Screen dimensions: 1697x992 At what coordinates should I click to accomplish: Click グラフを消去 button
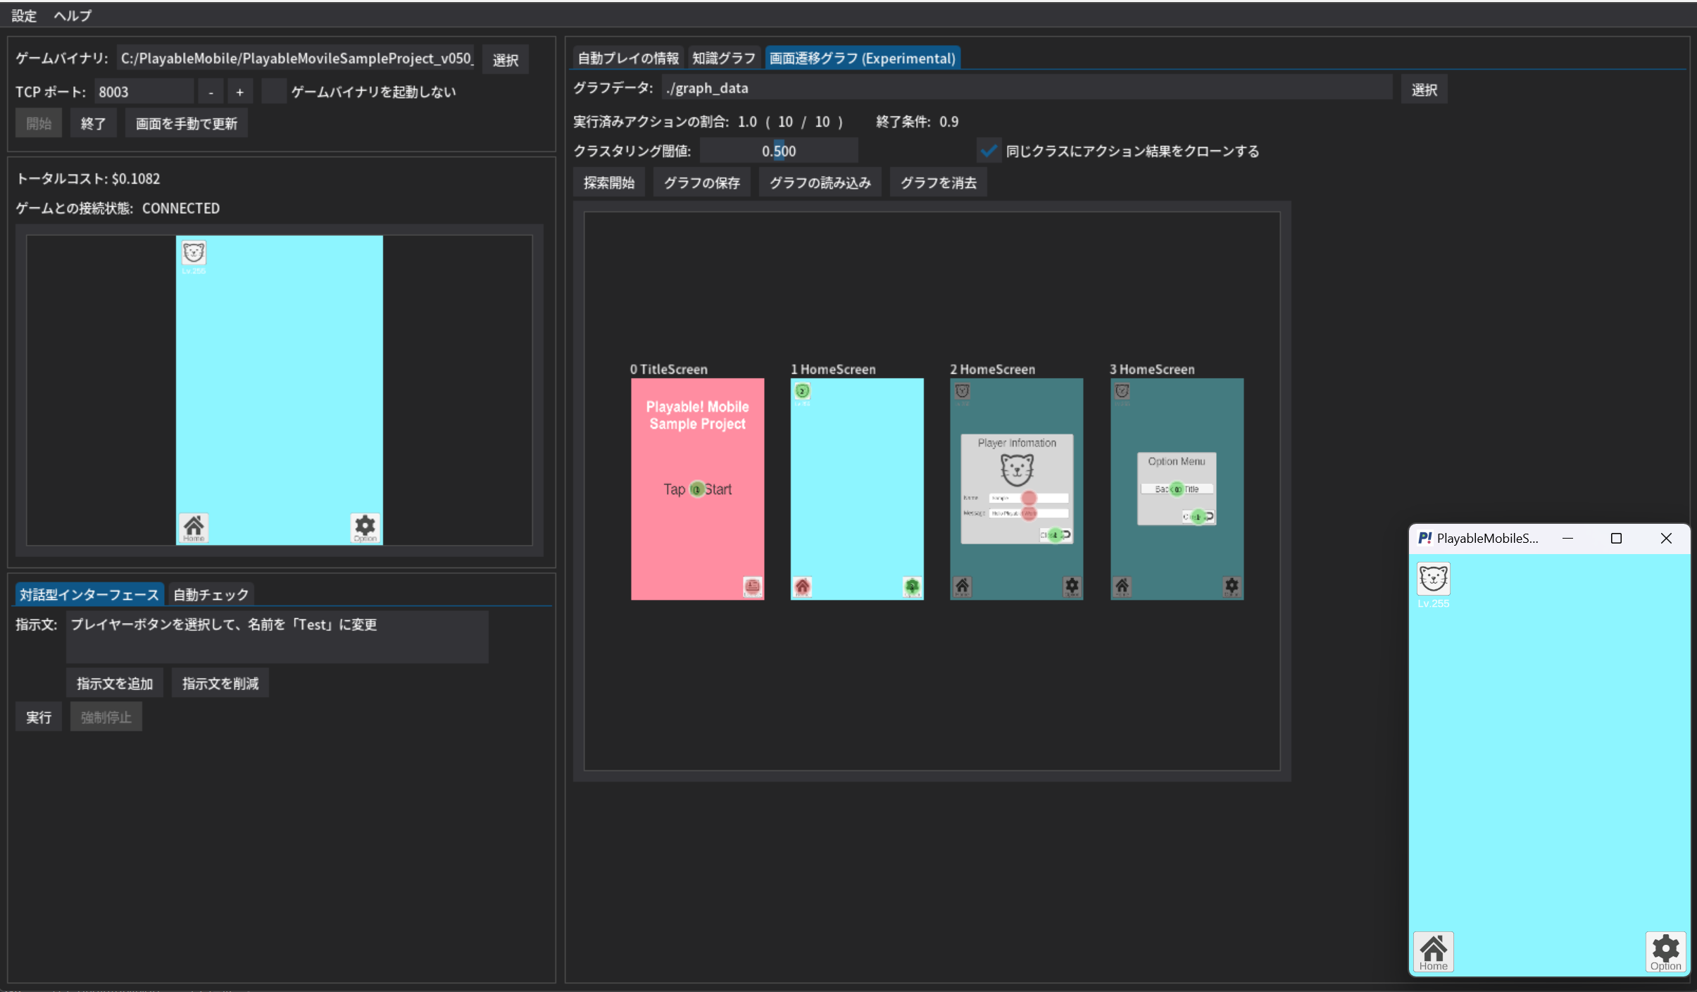point(938,182)
